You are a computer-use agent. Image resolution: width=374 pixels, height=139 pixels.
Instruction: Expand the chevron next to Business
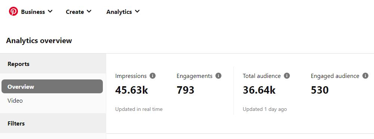(x=50, y=11)
